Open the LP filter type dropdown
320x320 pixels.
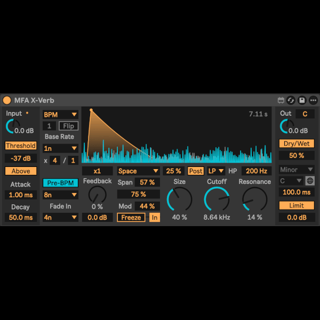point(216,171)
